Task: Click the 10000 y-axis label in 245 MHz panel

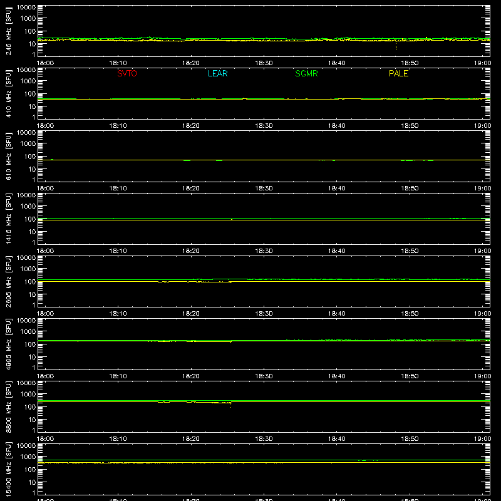Action: [x=26, y=8]
